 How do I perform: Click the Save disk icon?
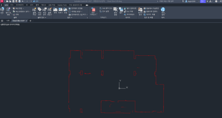[x=13, y=1]
